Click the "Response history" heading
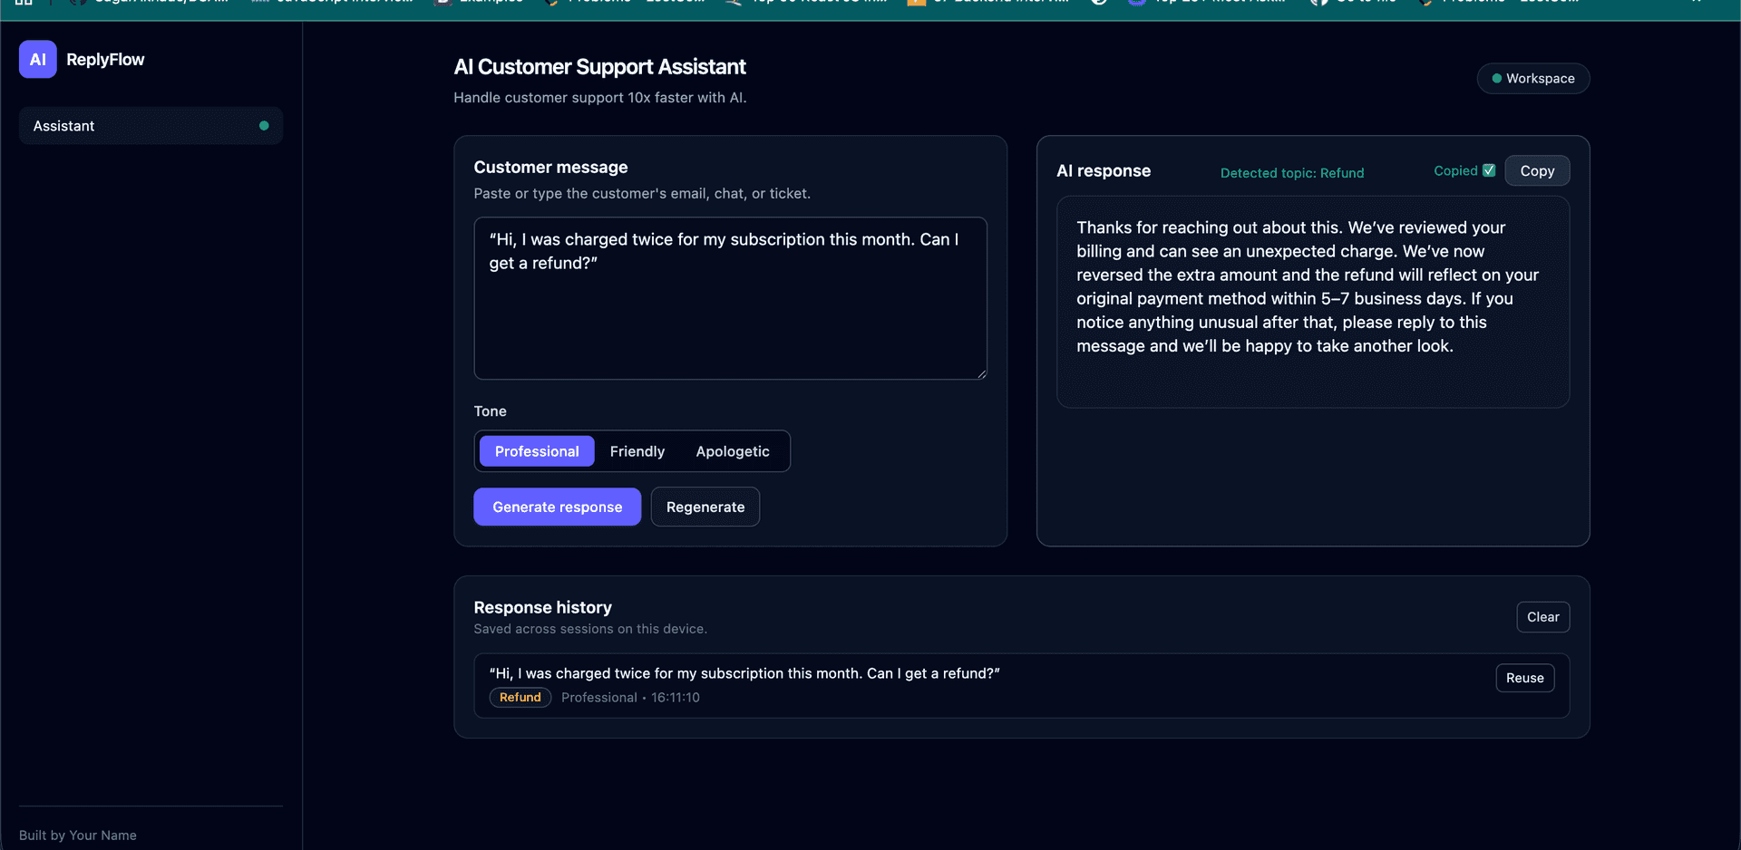 coord(542,608)
